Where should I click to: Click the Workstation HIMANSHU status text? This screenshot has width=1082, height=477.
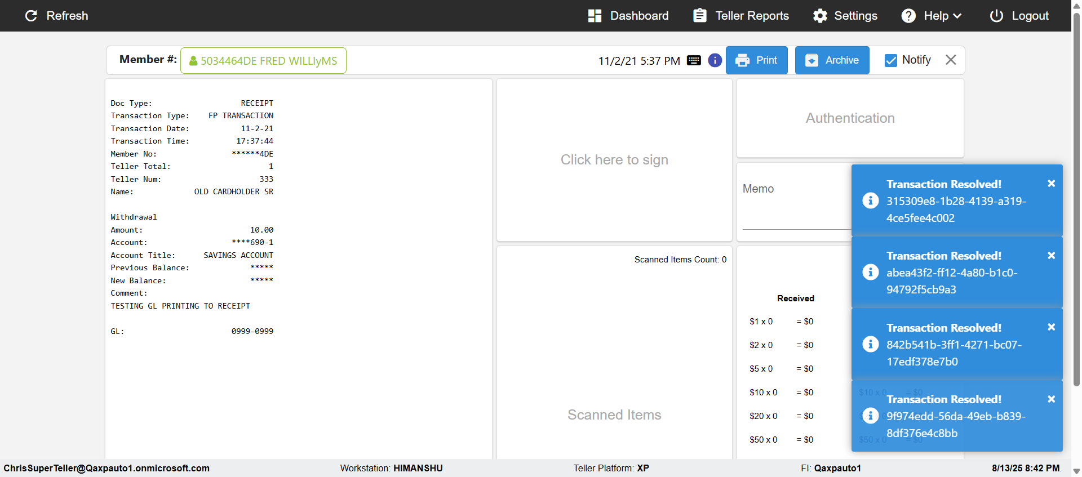click(391, 468)
